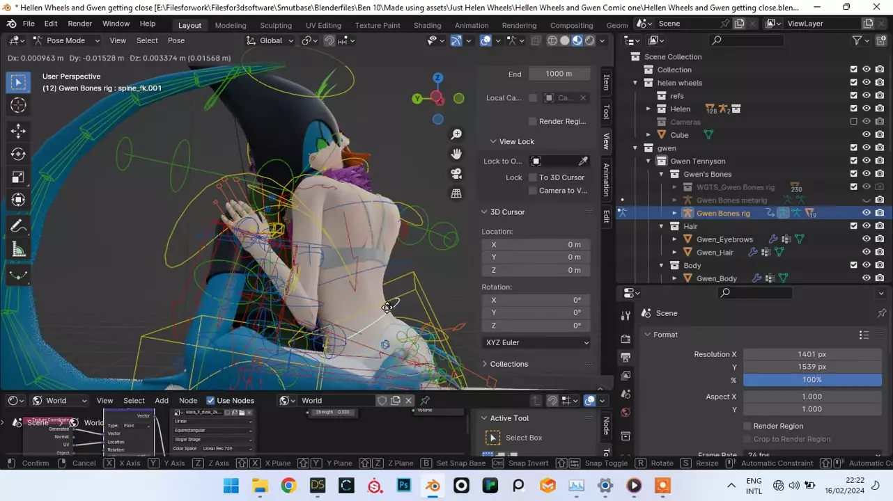Open the Render menu
Viewport: 893px width, 501px height.
coord(80,24)
